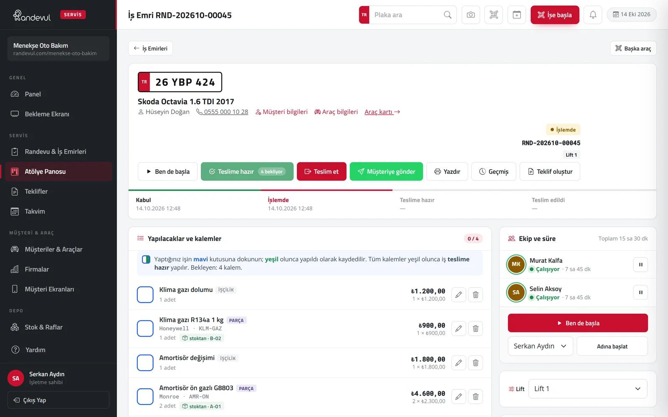The image size is (668, 417).
Task: Open the Araç kartı link
Action: point(382,112)
